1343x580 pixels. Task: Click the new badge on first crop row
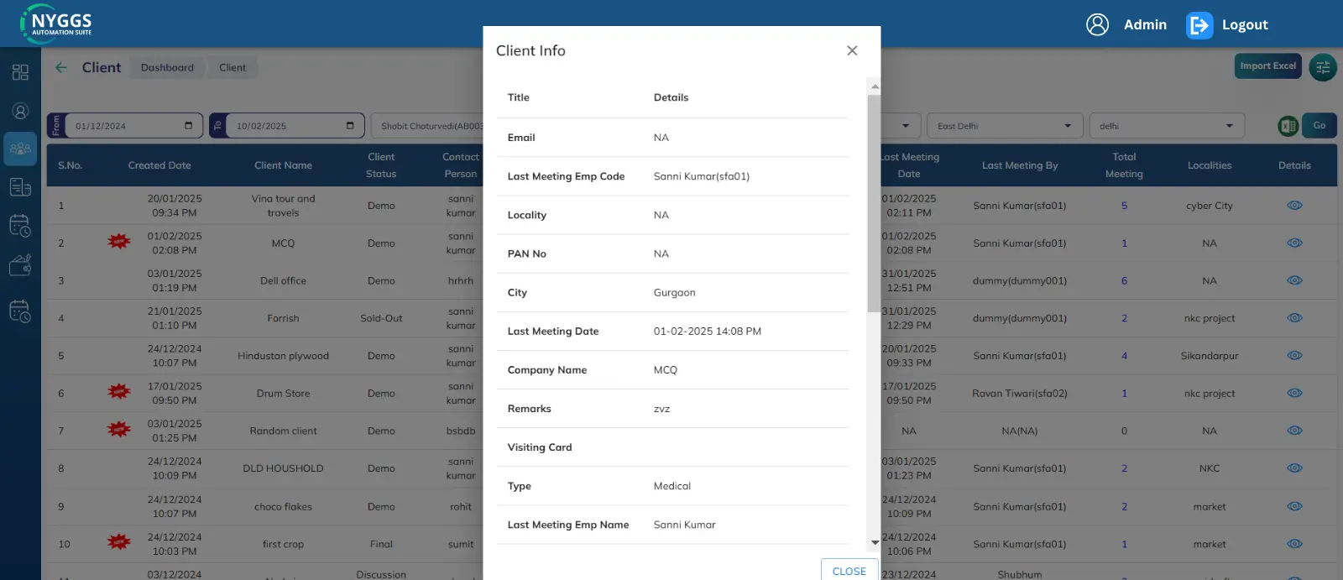[x=119, y=542]
